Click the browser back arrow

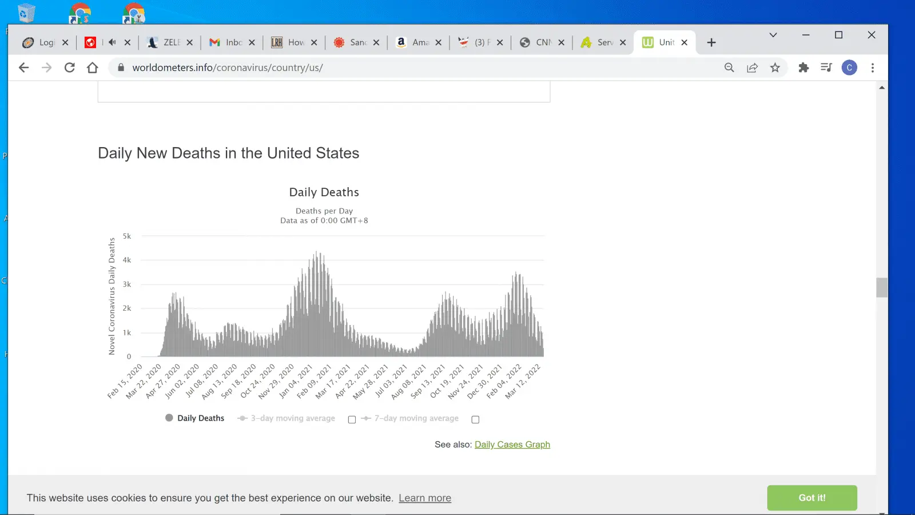(23, 68)
